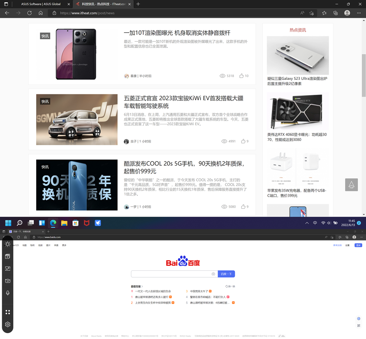366x339 pixels.
Task: Click Home icon in top Edge window
Action: point(41,13)
